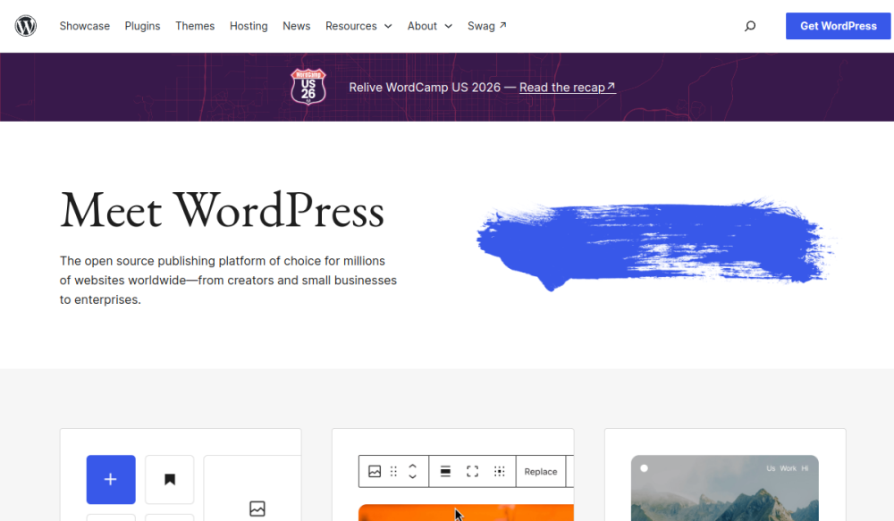The height and width of the screenshot is (521, 894).
Task: Click the bookmark icon tile
Action: tap(169, 479)
